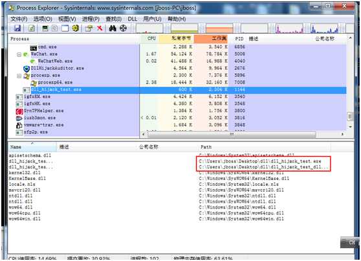
Task: Toggle the process tree view icon
Action: tap(54, 28)
